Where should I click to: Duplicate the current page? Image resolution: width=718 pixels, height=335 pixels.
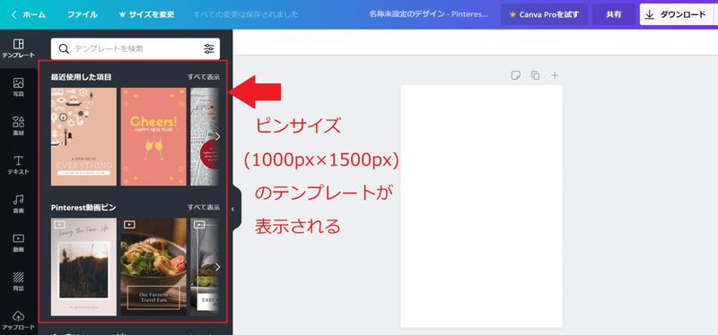coord(535,75)
